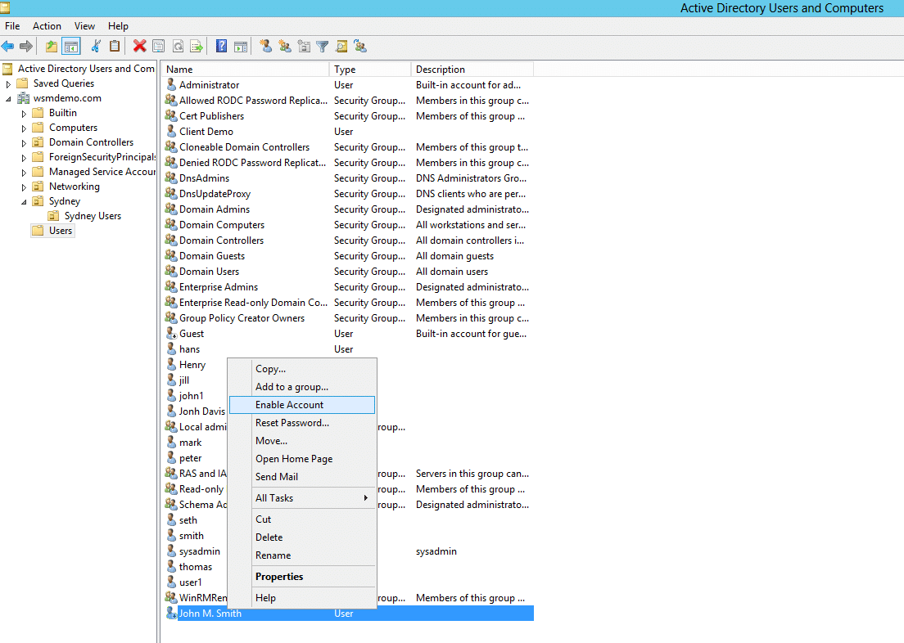Choose Reset Password in context menu
Viewport: 904px width, 643px height.
click(302, 423)
